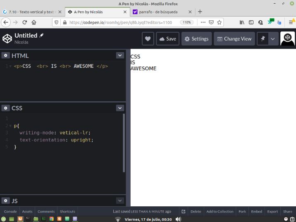296x222 pixels.
Task: Close 'parrafo - de búsqueda' tab
Action: (x=190, y=12)
